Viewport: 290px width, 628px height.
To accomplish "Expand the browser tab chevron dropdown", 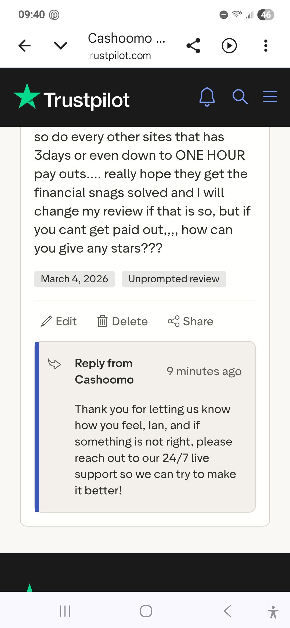I will click(61, 46).
